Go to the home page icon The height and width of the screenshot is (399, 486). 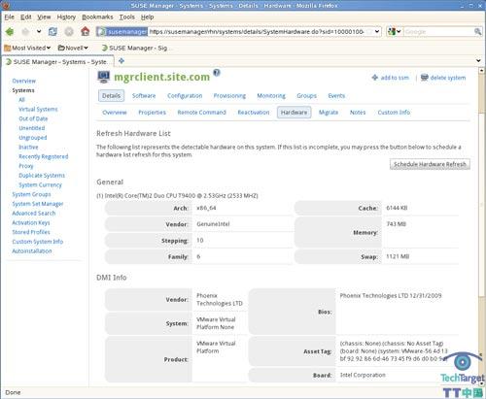click(86, 31)
